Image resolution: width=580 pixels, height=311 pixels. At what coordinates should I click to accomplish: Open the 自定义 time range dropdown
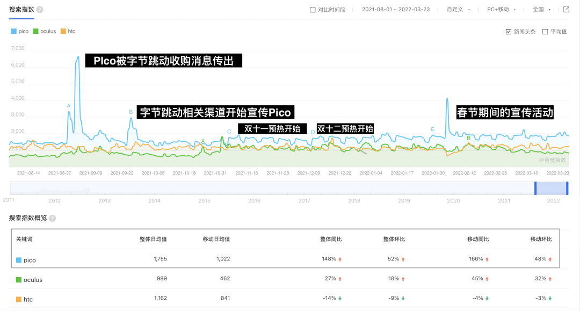tap(458, 10)
